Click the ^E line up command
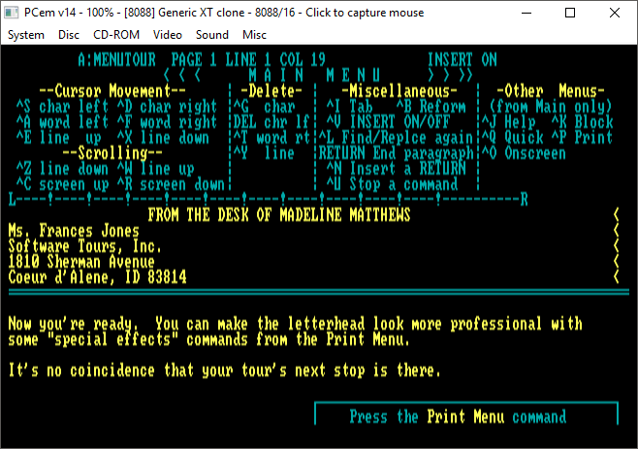638x449 pixels. tap(58, 138)
